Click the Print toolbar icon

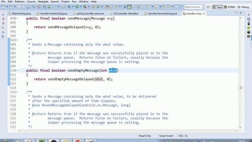[x=28, y=7]
